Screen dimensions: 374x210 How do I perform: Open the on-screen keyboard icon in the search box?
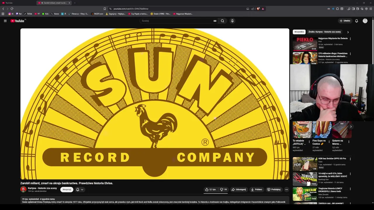215,21
